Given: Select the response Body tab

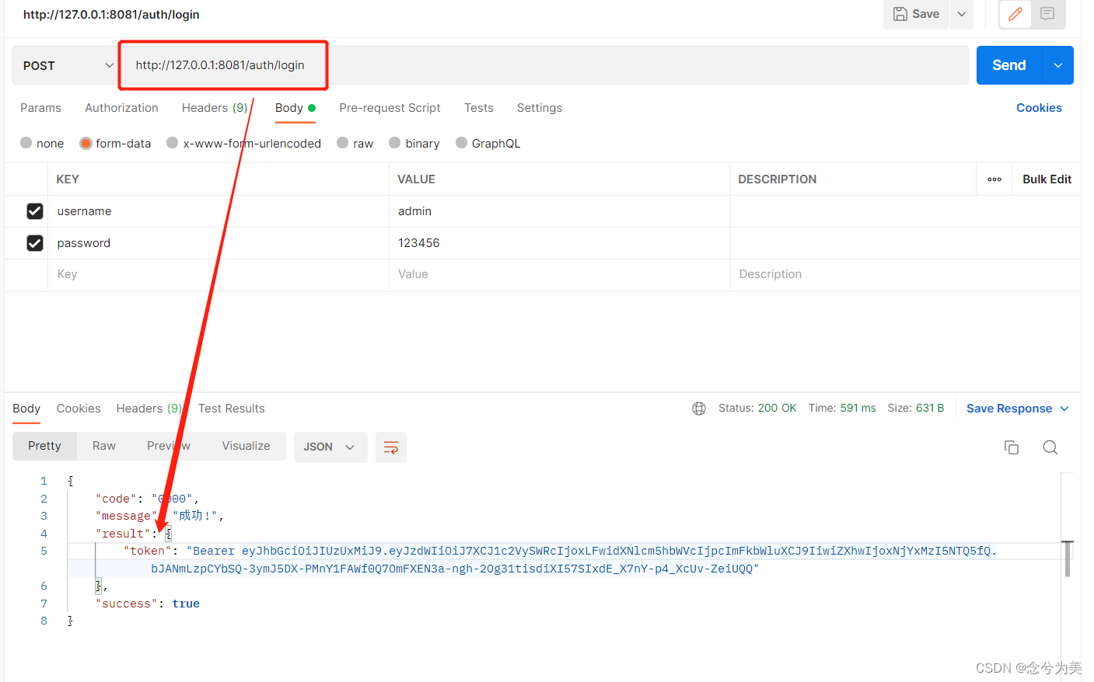Looking at the screenshot, I should click(26, 409).
